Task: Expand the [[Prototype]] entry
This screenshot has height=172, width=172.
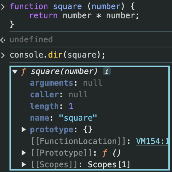Action: click(24, 153)
